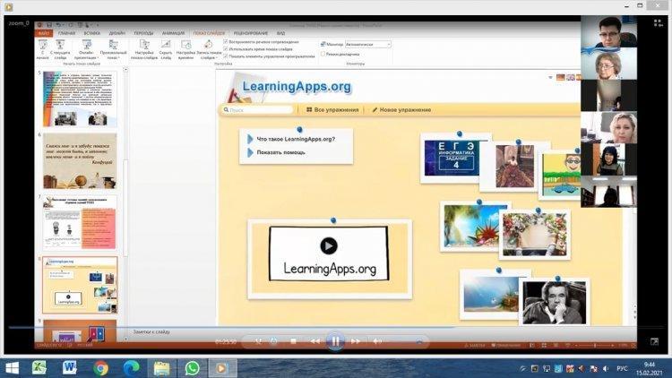
Task: Stop the video playback
Action: pos(293,341)
